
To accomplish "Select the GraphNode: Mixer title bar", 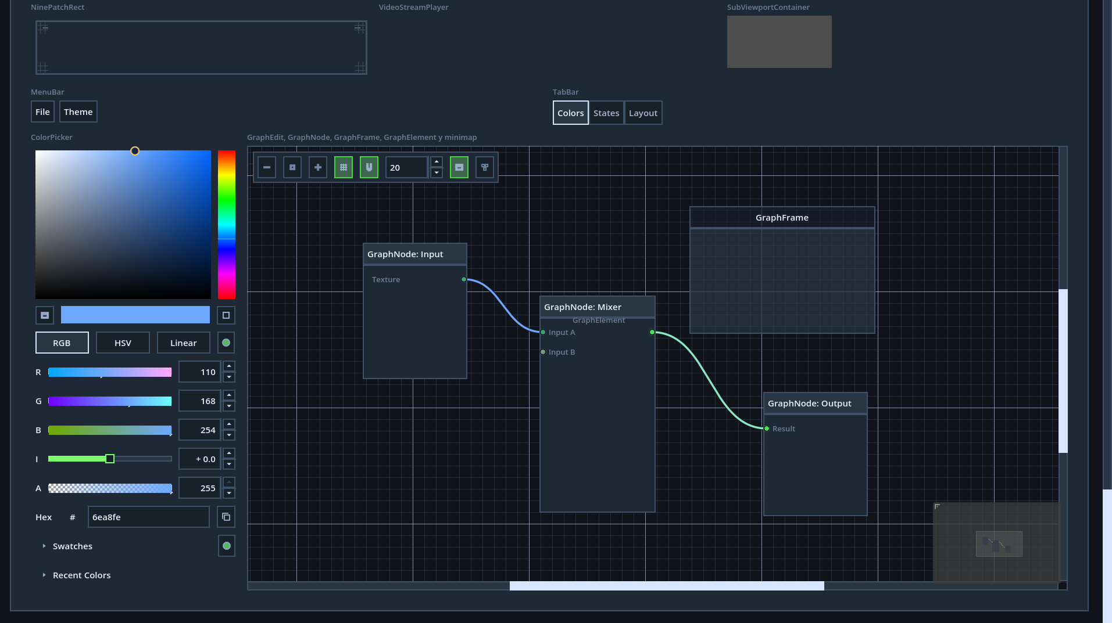I will (x=598, y=307).
